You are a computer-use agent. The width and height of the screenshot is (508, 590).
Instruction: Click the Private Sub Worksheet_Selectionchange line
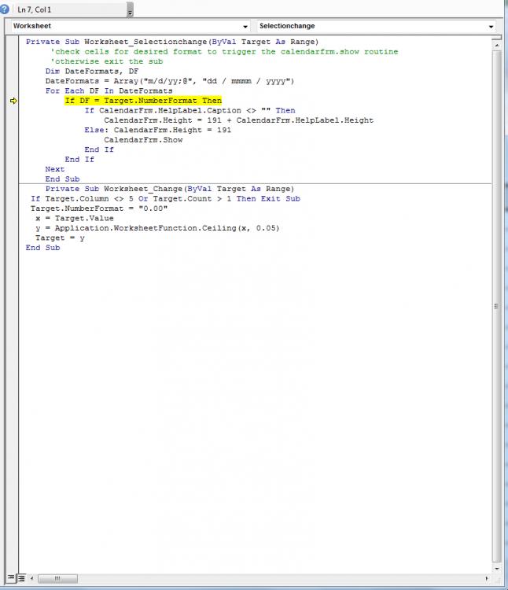pos(172,42)
